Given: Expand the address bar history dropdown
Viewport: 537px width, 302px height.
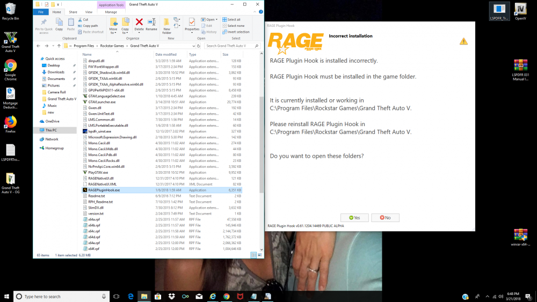Looking at the screenshot, I should tap(193, 46).
